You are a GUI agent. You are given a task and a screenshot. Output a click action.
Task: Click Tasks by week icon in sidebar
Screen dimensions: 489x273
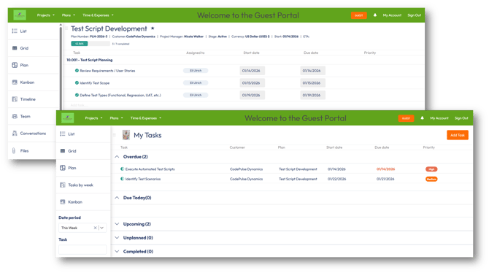pos(62,185)
